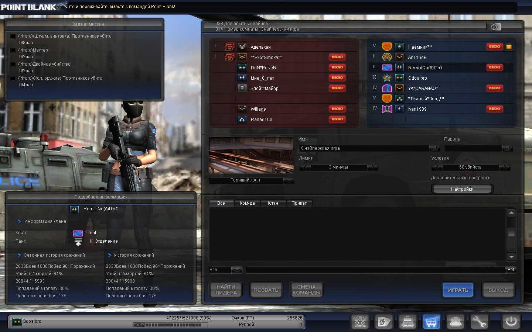Click the rank icon of Rasad100
The image size is (532, 332).
(242, 119)
